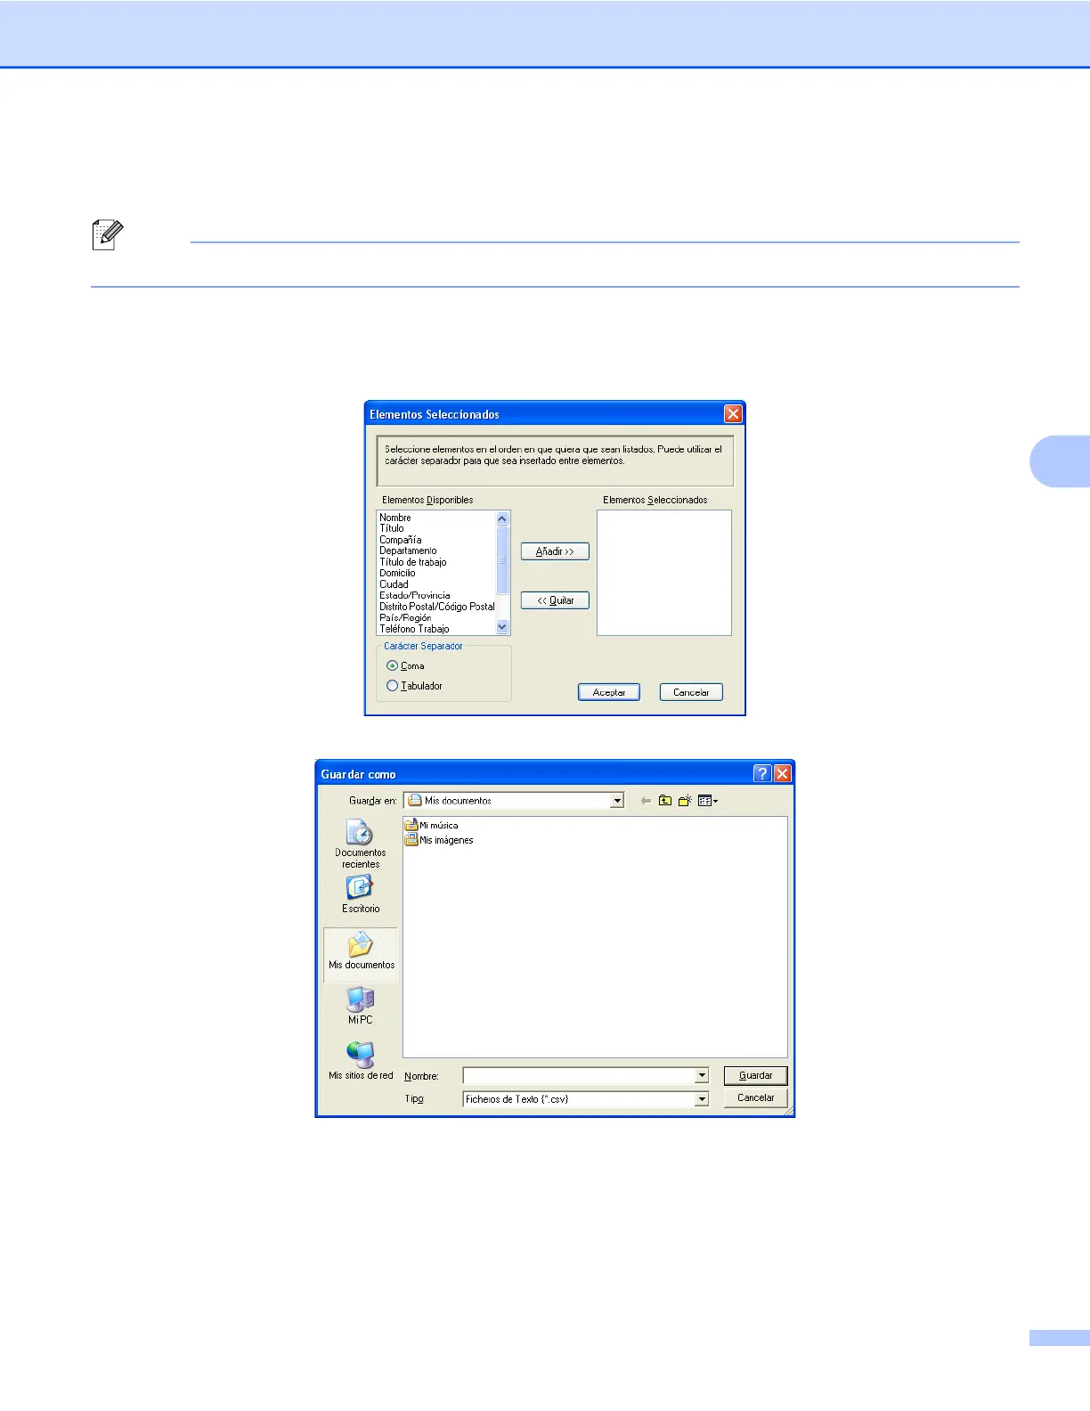The image size is (1090, 1411).
Task: Click the << Quitar button
Action: coord(555,600)
